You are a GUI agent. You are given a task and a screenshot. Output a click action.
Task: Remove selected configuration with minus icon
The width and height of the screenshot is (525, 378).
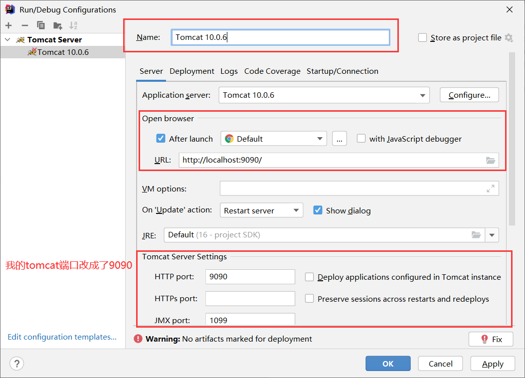click(x=25, y=25)
